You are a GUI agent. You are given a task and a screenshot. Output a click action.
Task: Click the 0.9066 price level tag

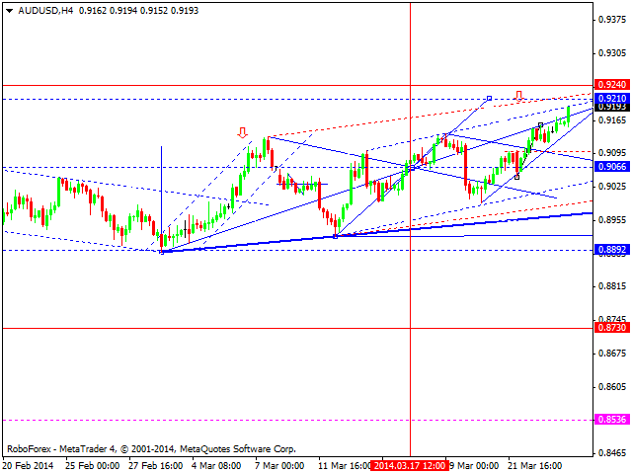tap(611, 167)
